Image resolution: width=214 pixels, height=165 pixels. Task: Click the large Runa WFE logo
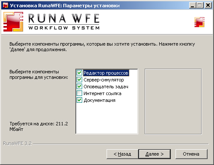(x=51, y=22)
